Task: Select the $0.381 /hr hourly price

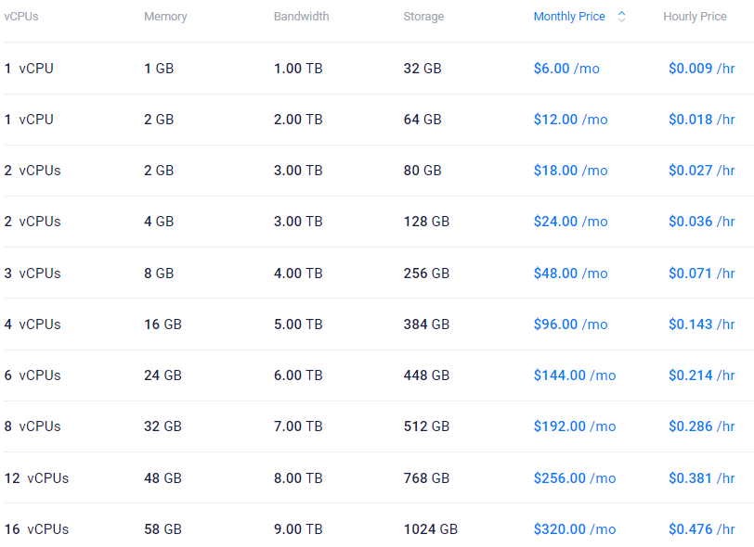Action: [x=701, y=478]
